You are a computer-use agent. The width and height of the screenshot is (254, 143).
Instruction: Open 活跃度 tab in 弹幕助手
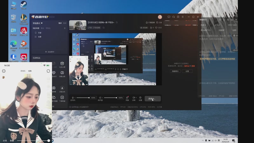pyautogui.click(x=221, y=30)
